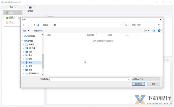
Task: Click 此电脑 in the address path
Action: (46, 25)
